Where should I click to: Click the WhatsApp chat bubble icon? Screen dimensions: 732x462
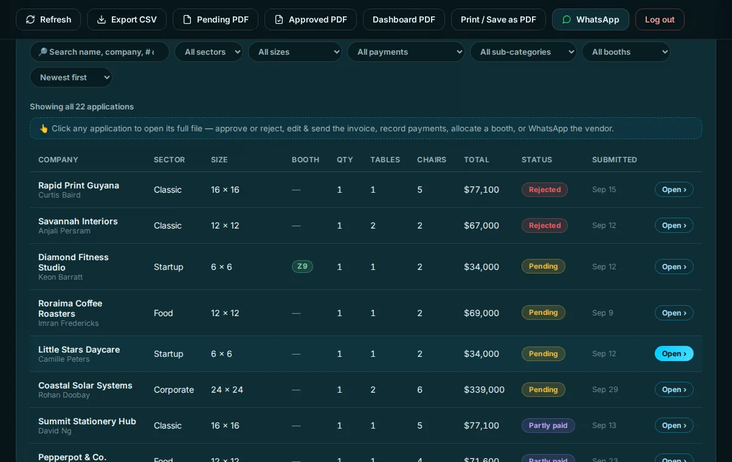coord(567,19)
